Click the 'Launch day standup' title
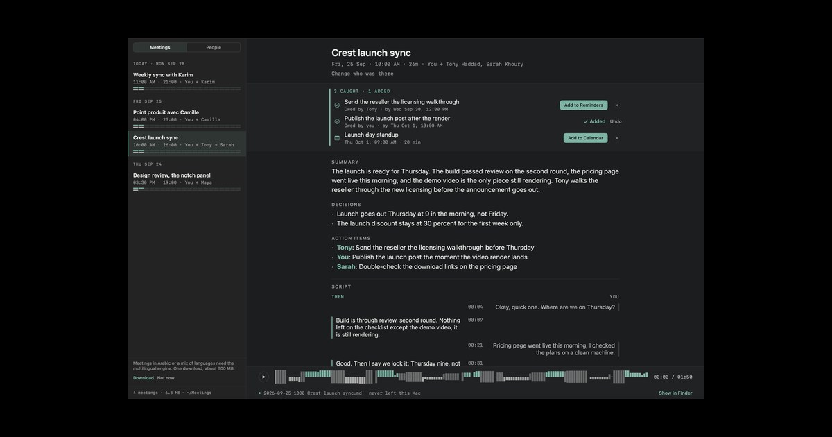The image size is (832, 437). click(x=371, y=135)
